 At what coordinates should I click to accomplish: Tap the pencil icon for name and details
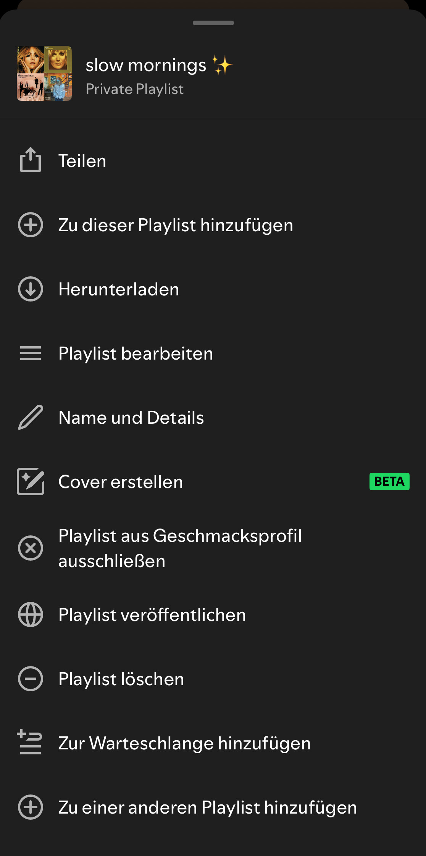pos(31,417)
